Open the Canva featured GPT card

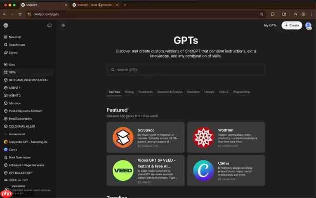(226, 170)
